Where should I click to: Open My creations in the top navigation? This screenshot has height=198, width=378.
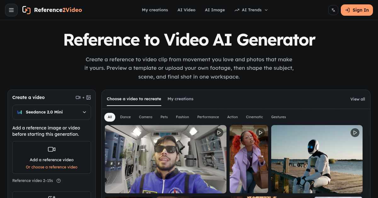tap(155, 10)
